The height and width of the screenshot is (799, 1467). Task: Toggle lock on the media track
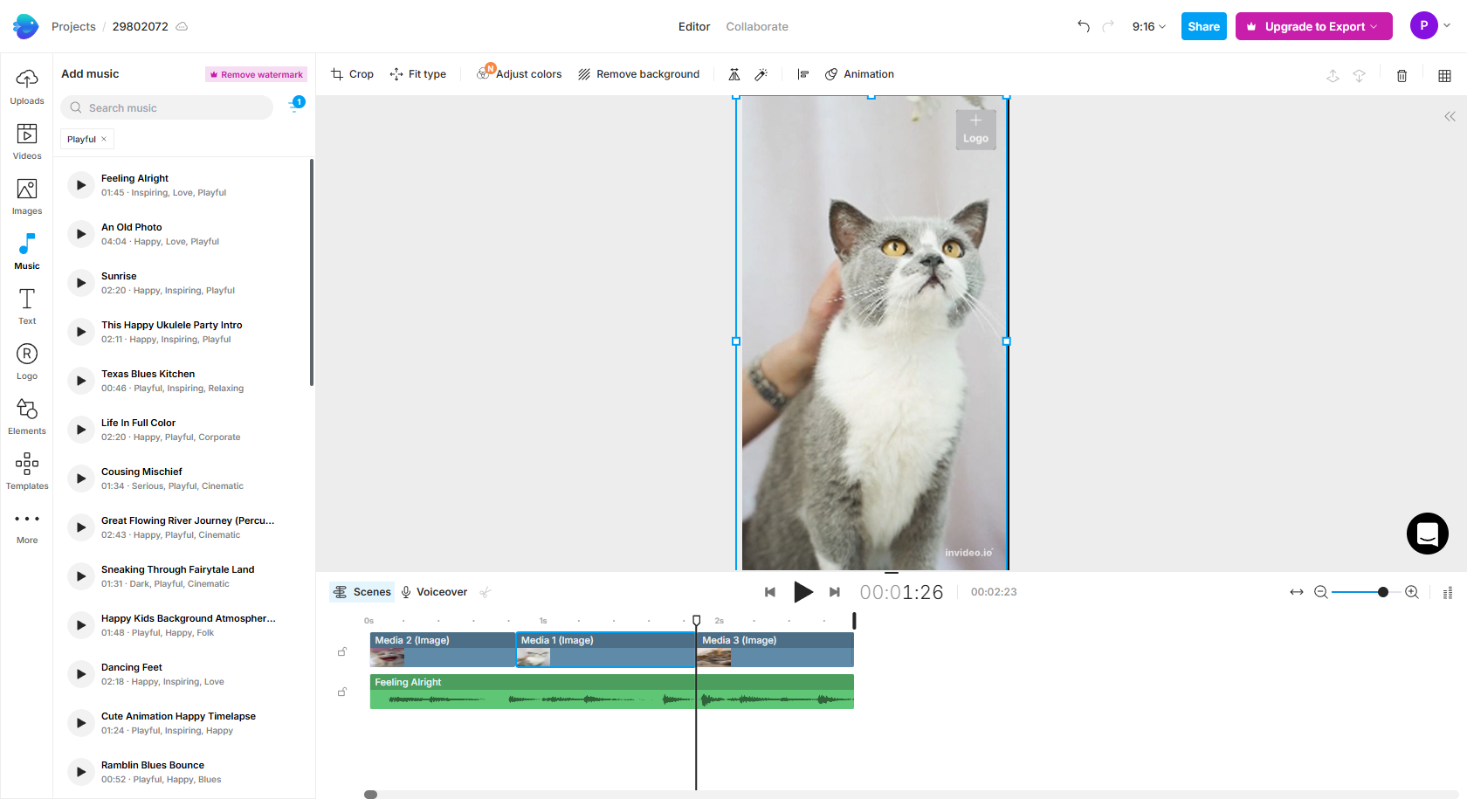coord(342,651)
